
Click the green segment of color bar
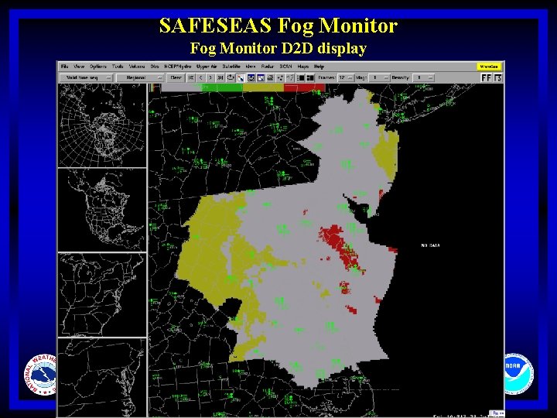pos(222,87)
